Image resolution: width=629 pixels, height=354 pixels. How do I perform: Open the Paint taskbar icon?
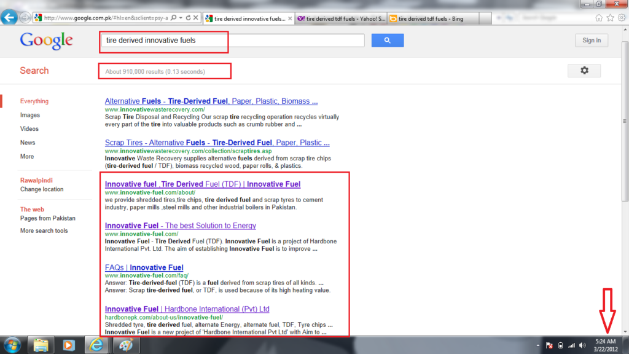[126, 345]
